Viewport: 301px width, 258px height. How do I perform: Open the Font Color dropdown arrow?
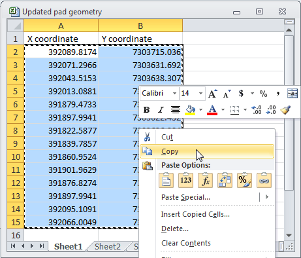(x=223, y=110)
